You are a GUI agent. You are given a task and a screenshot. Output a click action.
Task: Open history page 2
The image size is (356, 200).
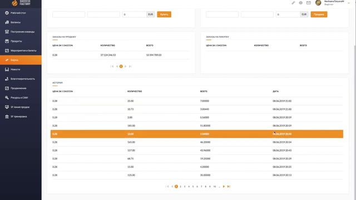[x=180, y=187]
